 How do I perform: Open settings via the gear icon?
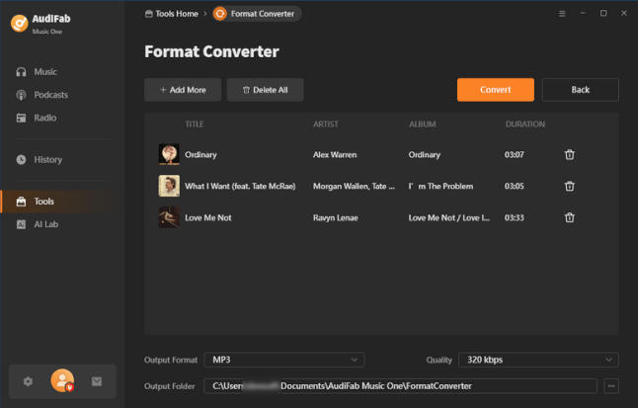coord(28,381)
